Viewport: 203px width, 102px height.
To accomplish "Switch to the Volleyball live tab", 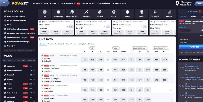I will tap(82, 44).
